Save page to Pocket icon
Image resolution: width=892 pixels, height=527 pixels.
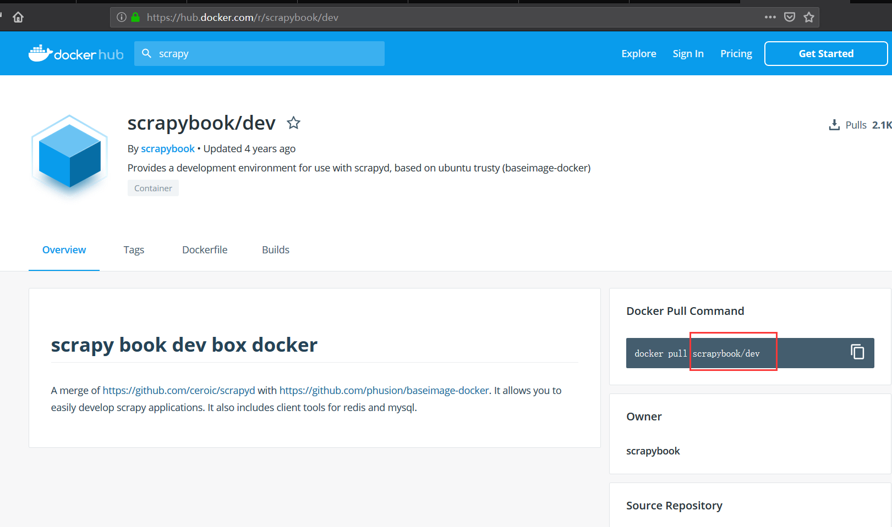(790, 17)
